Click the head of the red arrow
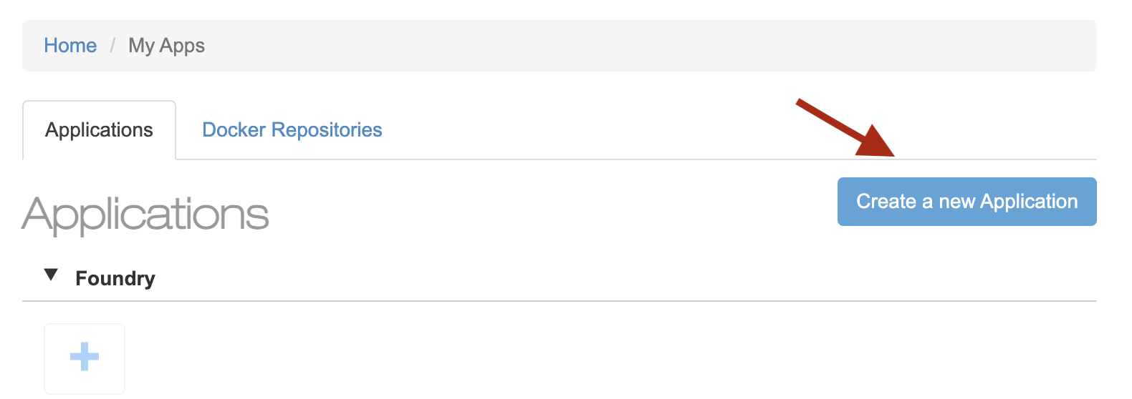This screenshot has height=399, width=1132. point(878,142)
